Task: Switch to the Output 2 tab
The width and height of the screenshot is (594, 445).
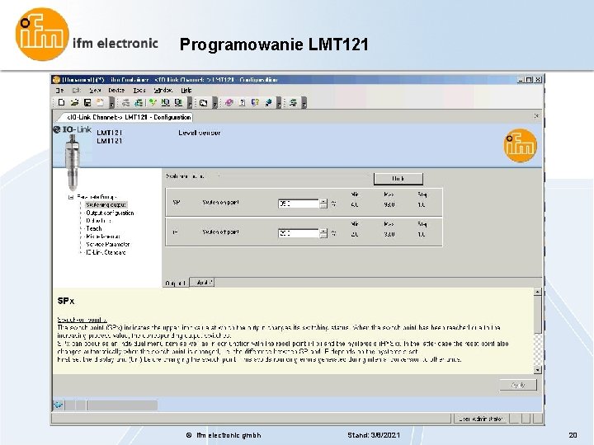Action: click(204, 283)
